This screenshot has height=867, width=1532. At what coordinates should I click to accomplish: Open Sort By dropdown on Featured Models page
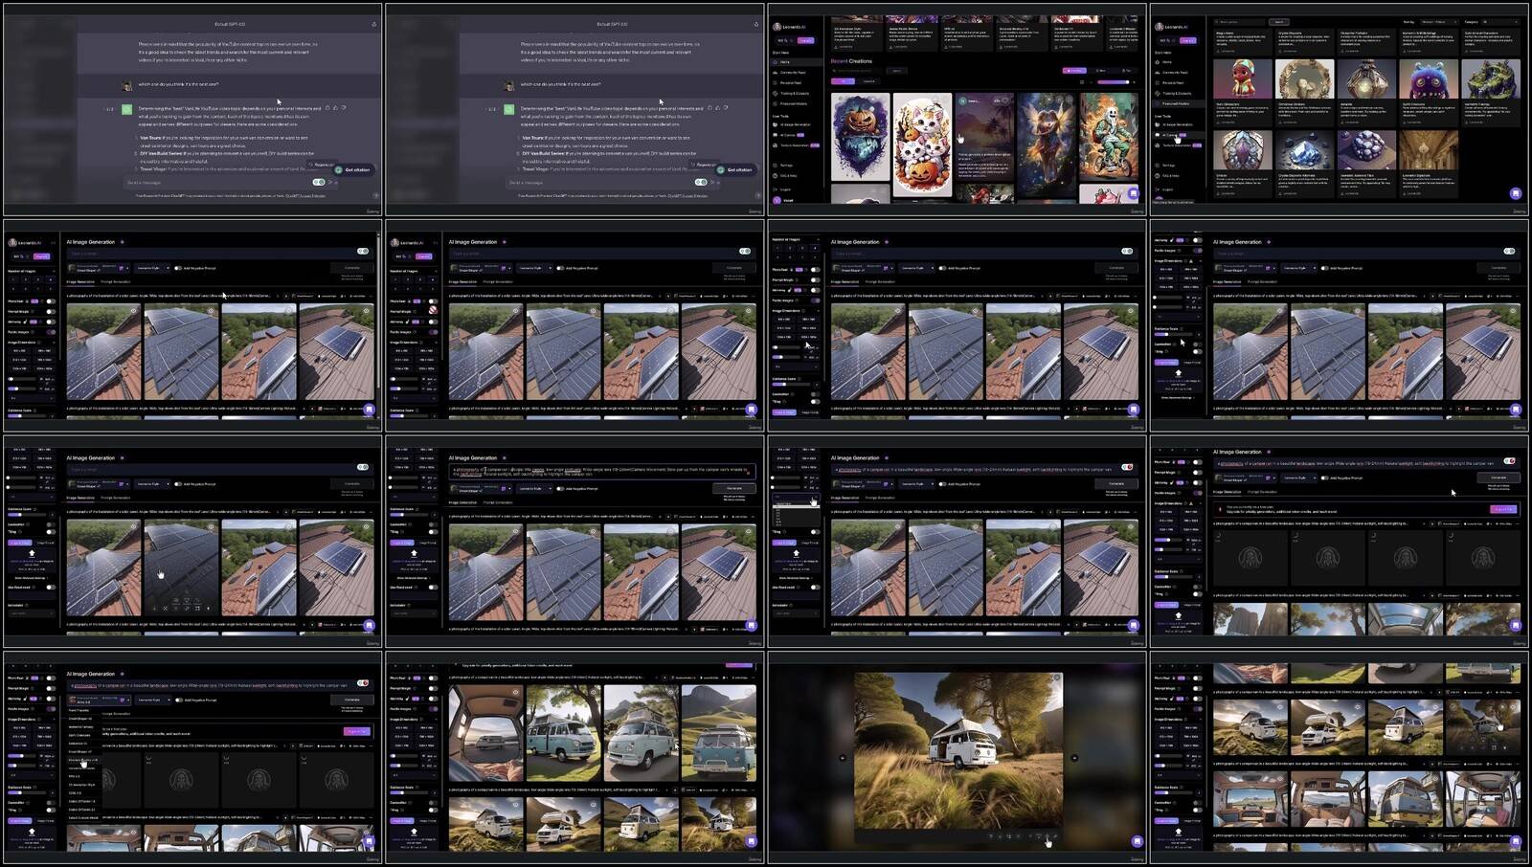click(1439, 22)
